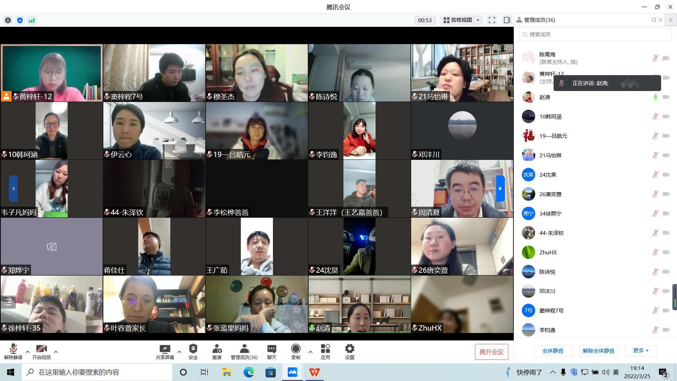The image size is (677, 381).
Task: Go to next page of video grid
Action: [x=500, y=188]
